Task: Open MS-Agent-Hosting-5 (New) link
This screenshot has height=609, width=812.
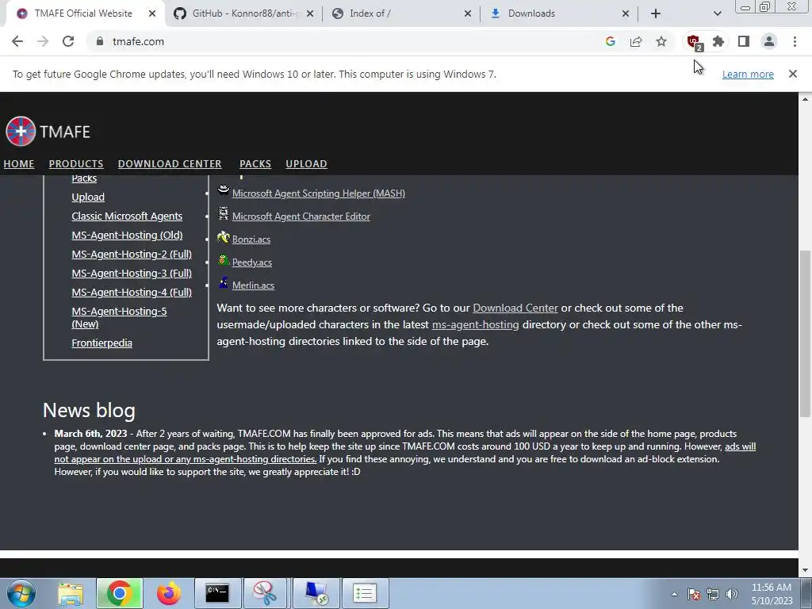Action: click(x=119, y=317)
